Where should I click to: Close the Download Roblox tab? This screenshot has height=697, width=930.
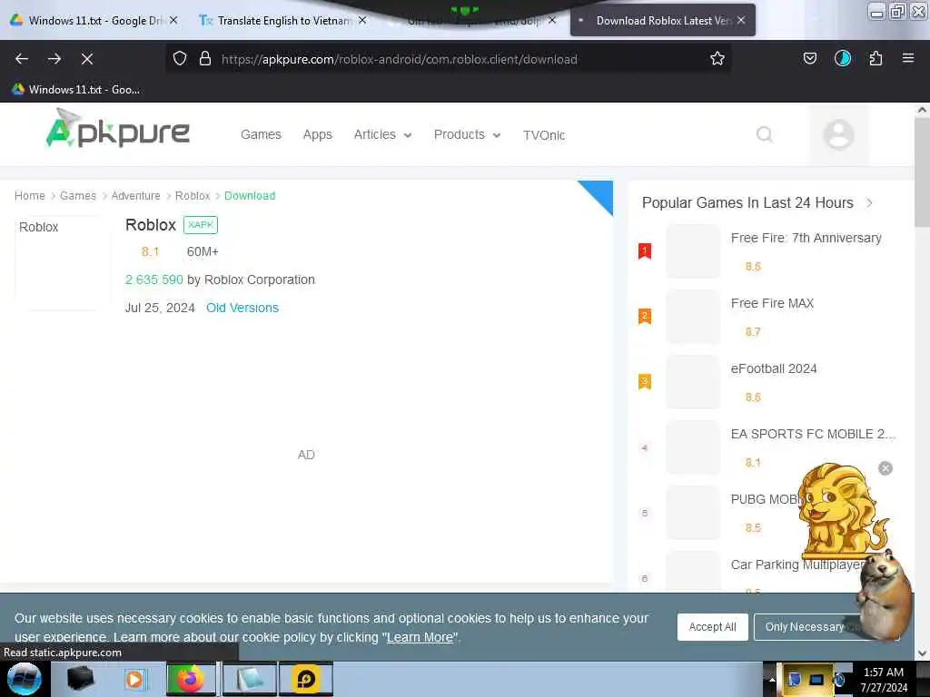click(x=741, y=20)
